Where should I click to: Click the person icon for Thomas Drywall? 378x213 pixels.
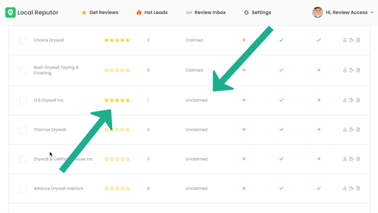click(x=345, y=130)
